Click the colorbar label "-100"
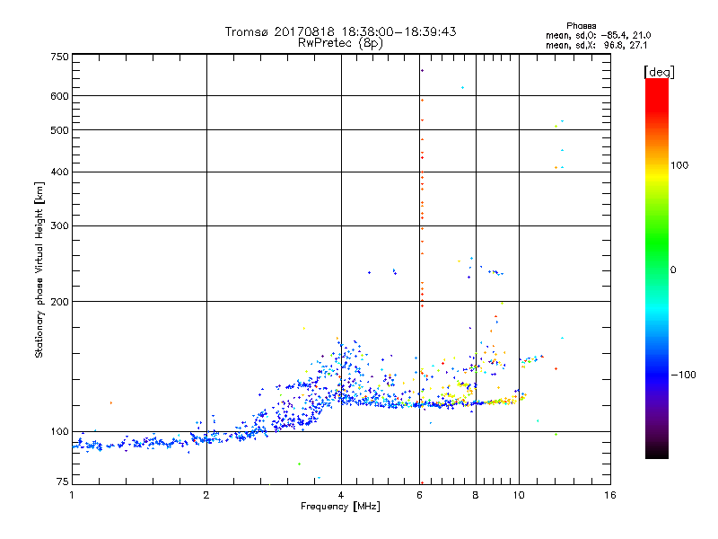The height and width of the screenshot is (539, 718). coord(683,375)
